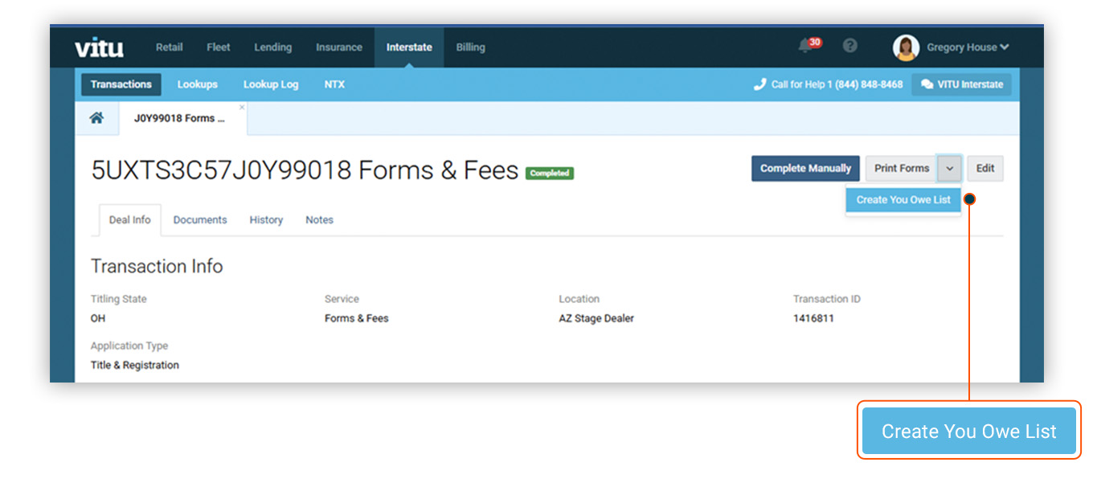
Task: Click the help question mark icon
Action: (x=850, y=46)
